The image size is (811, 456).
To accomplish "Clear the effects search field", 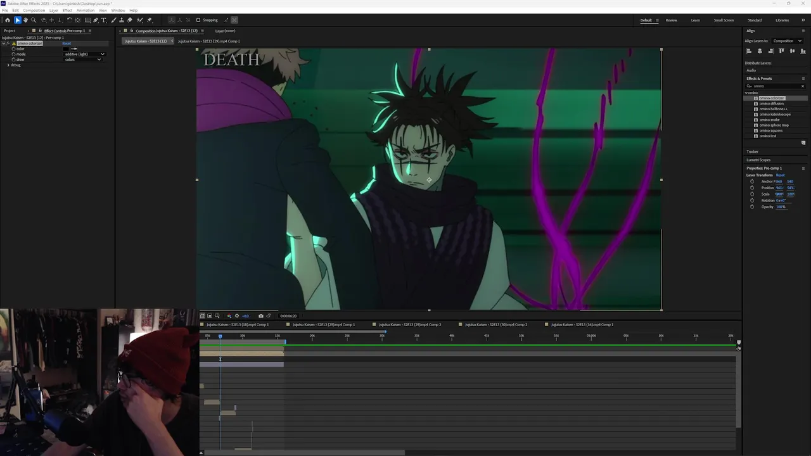I will tap(803, 86).
